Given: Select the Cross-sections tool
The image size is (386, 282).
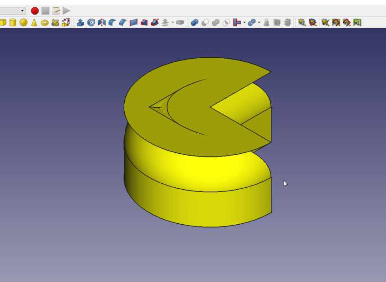Looking at the screenshot, I should [288, 23].
